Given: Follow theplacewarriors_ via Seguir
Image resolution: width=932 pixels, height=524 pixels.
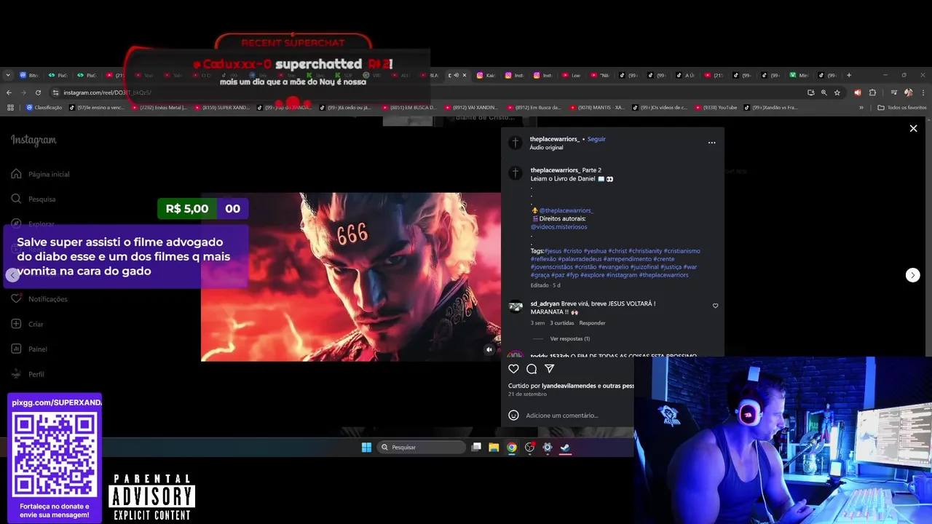Looking at the screenshot, I should pos(596,139).
